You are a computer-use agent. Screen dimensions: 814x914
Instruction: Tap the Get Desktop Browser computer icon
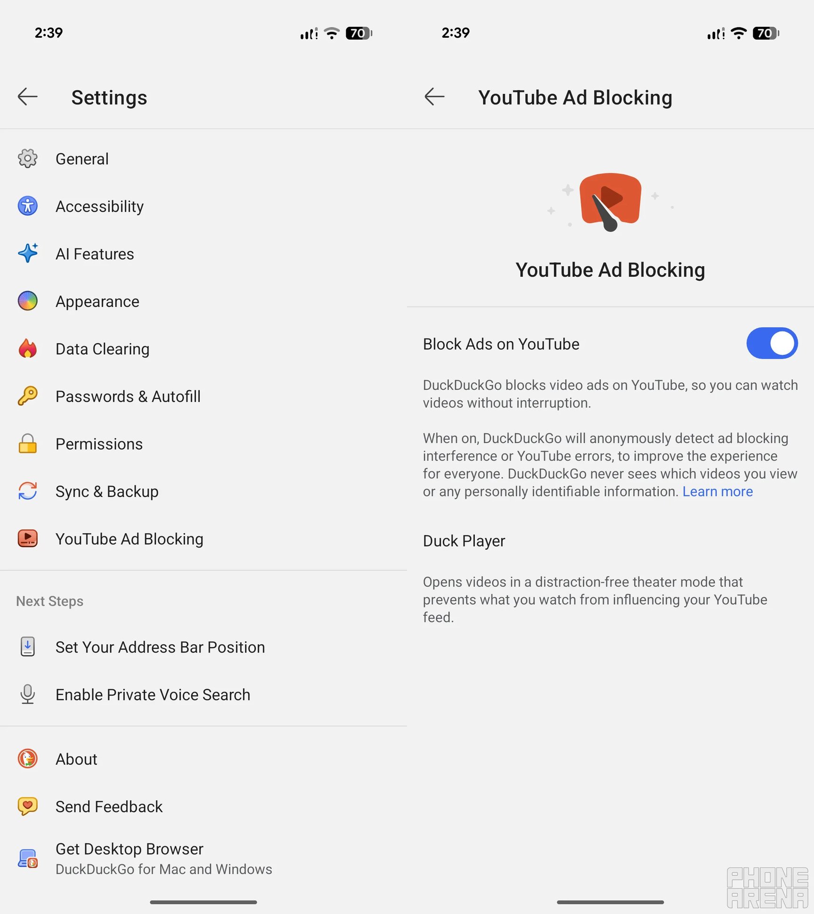click(27, 858)
